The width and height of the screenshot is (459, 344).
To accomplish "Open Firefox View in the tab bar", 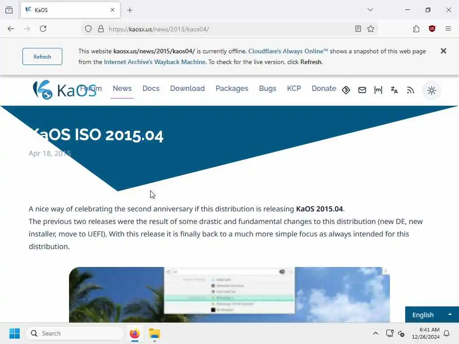I will pos(9,10).
